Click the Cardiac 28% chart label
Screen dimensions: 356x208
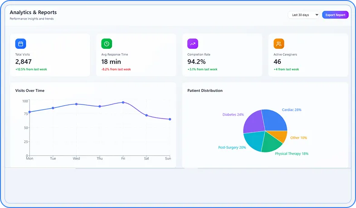click(292, 110)
